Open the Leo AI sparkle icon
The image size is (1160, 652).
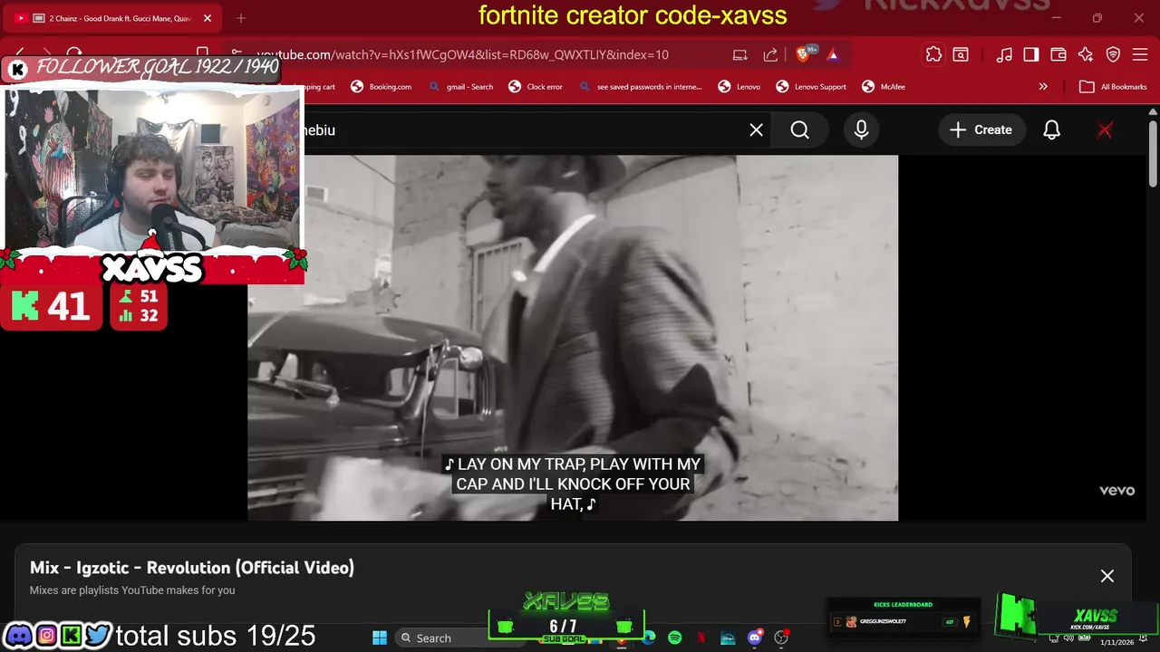(x=1086, y=54)
